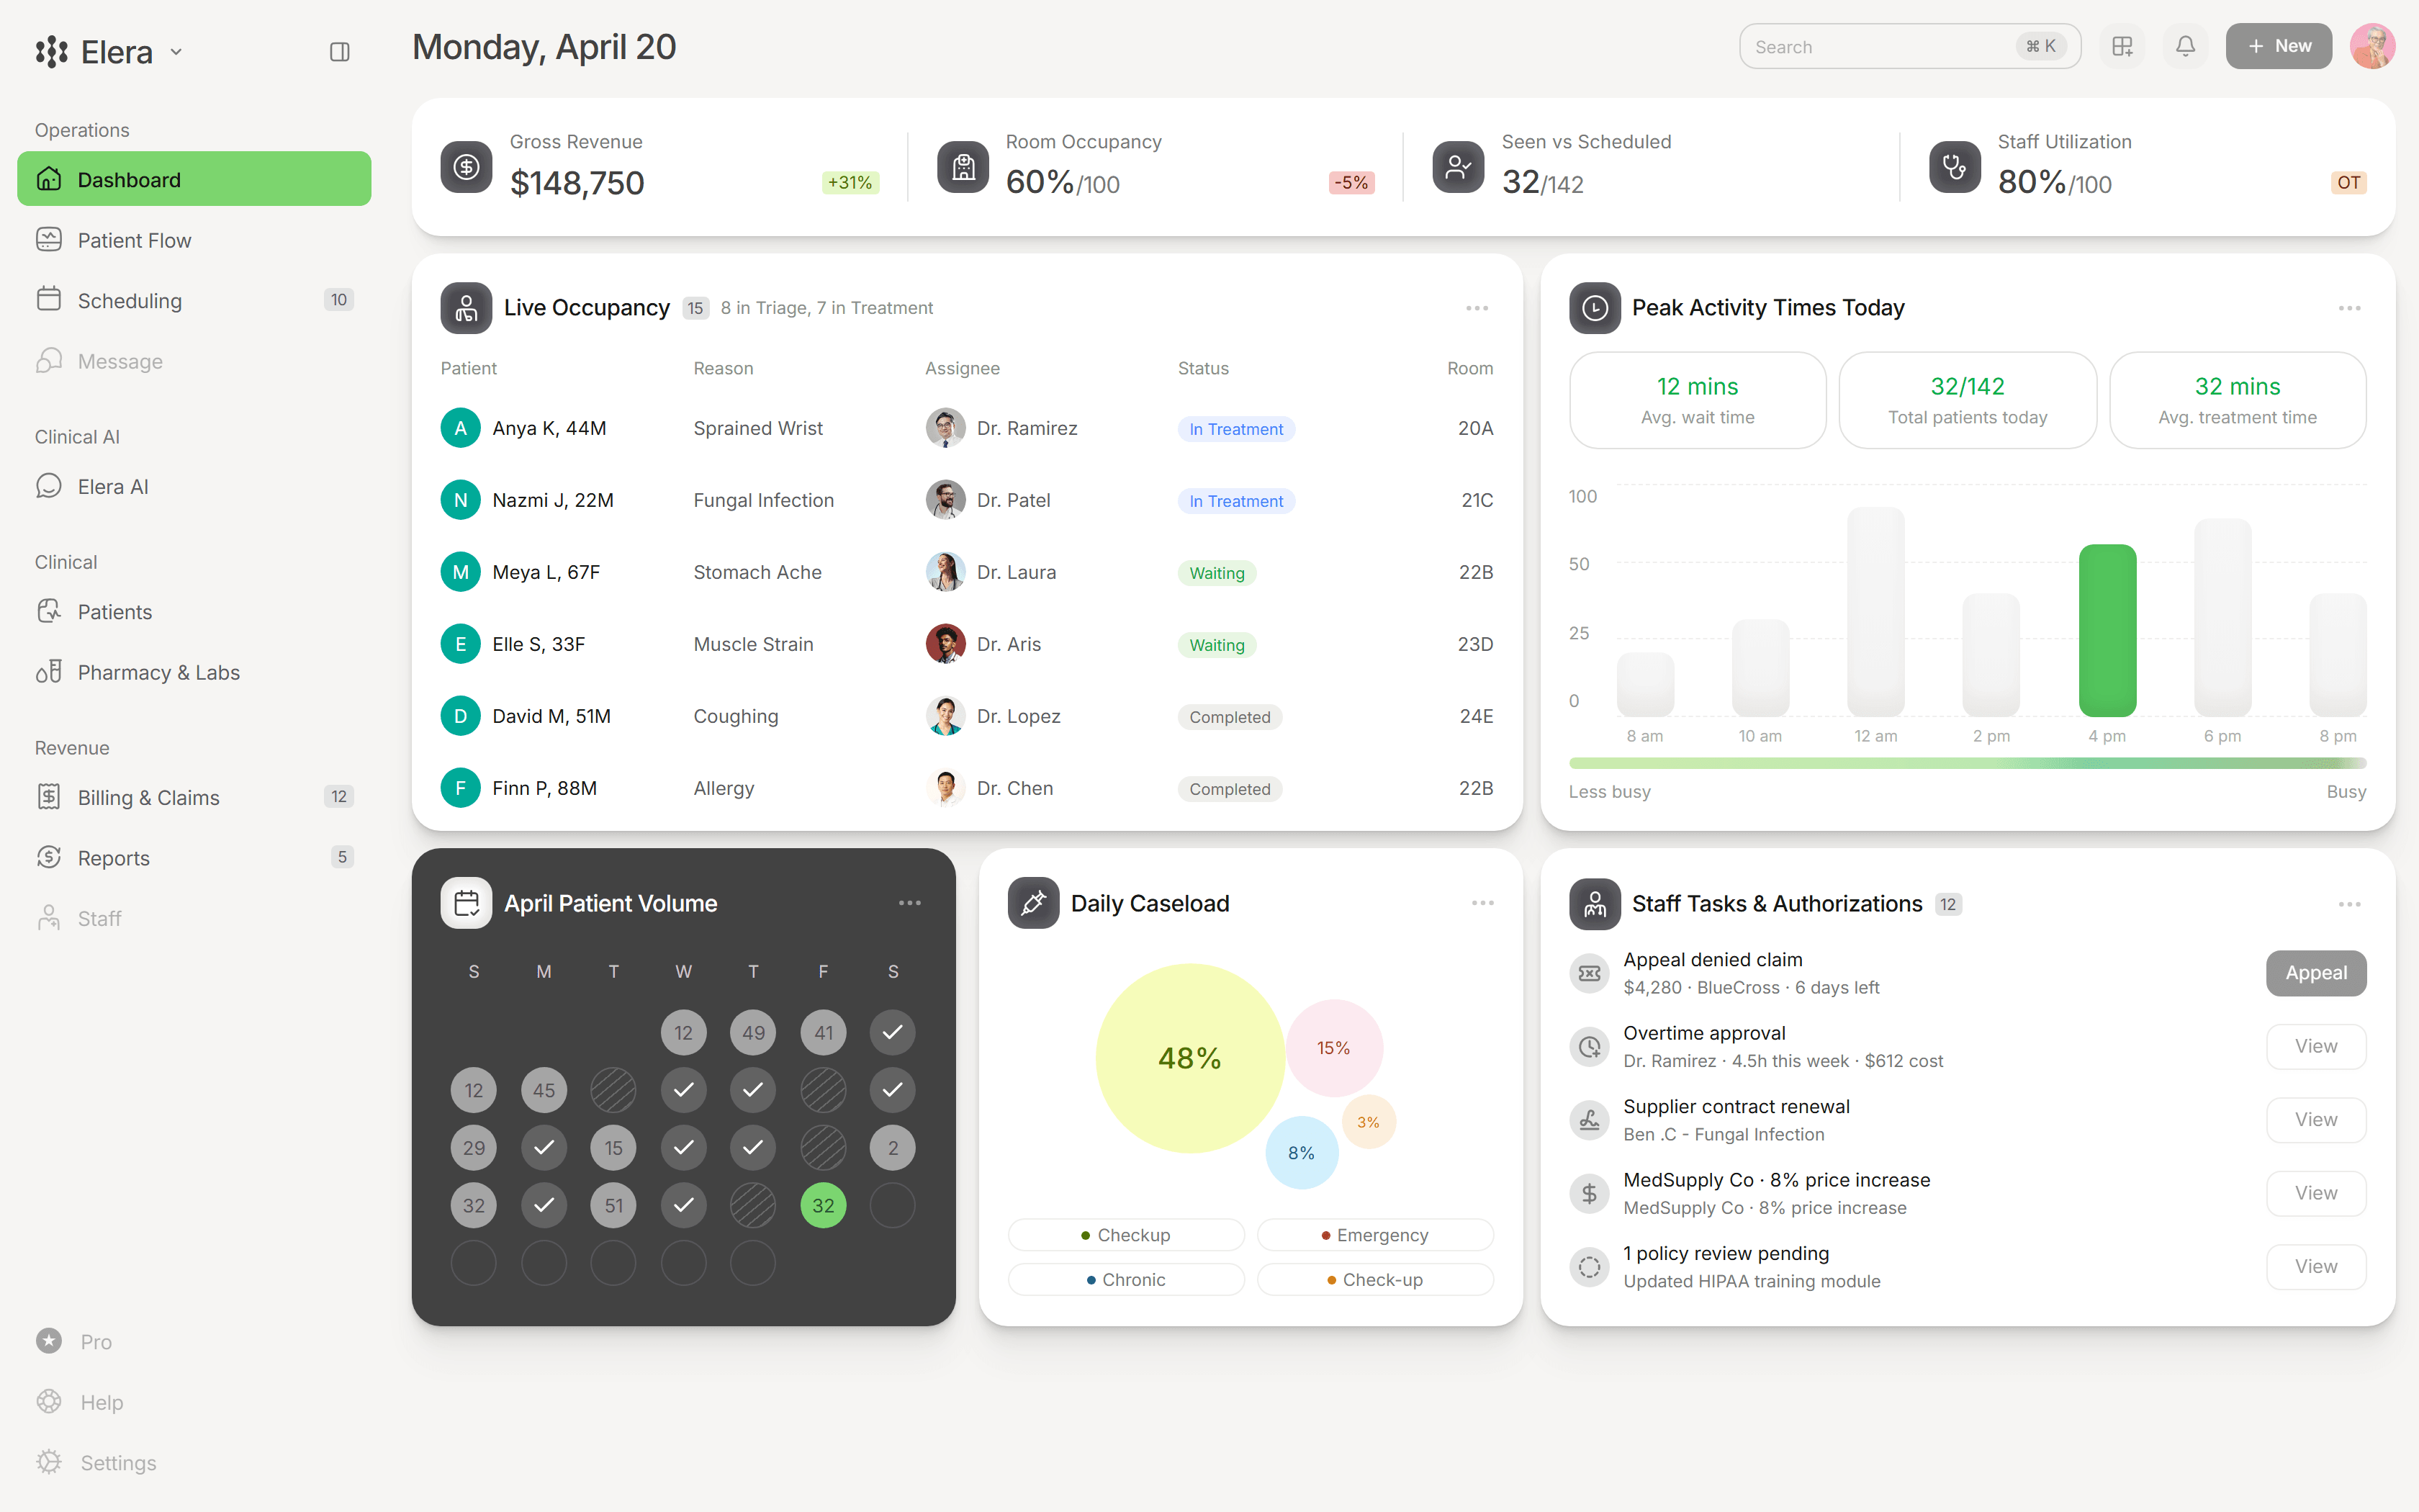2419x1512 pixels.
Task: View the Overtime approval task
Action: point(2315,1046)
